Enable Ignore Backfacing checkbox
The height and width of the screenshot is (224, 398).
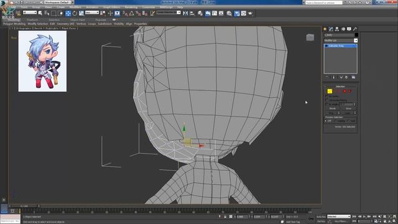326,100
